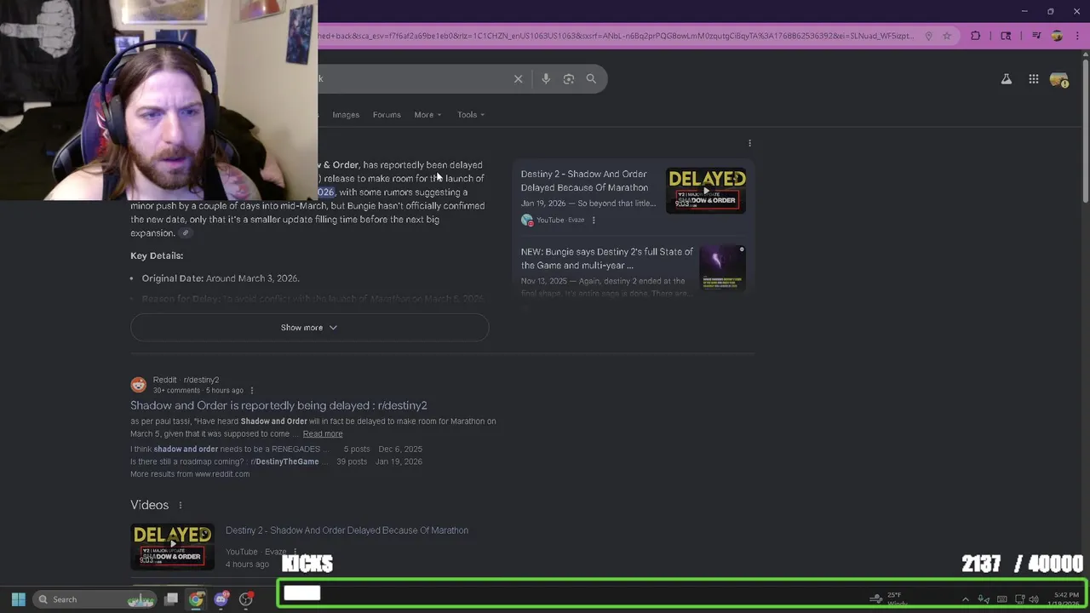Open the DELAYED thumbnail in the side card

point(706,191)
